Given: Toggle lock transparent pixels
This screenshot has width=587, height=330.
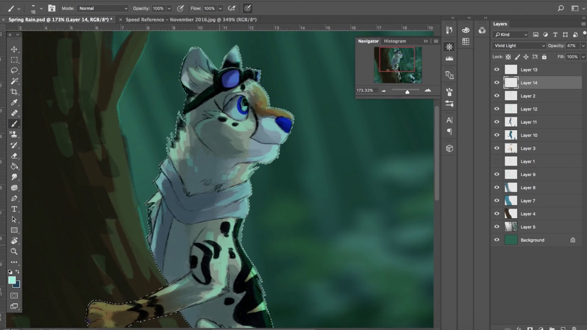Looking at the screenshot, I should tap(508, 57).
